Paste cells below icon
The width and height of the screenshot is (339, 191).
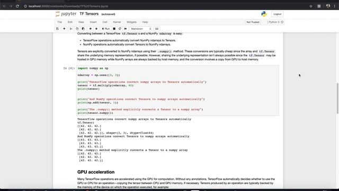(83, 29)
